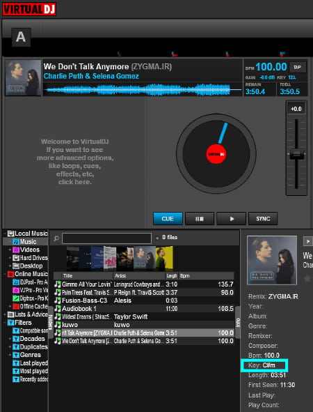
Task: Click the red VirtualDJ label on platter
Action: click(x=216, y=154)
